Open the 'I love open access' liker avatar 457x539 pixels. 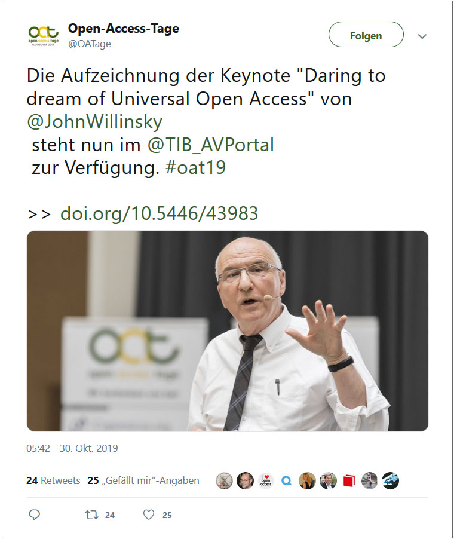[266, 480]
